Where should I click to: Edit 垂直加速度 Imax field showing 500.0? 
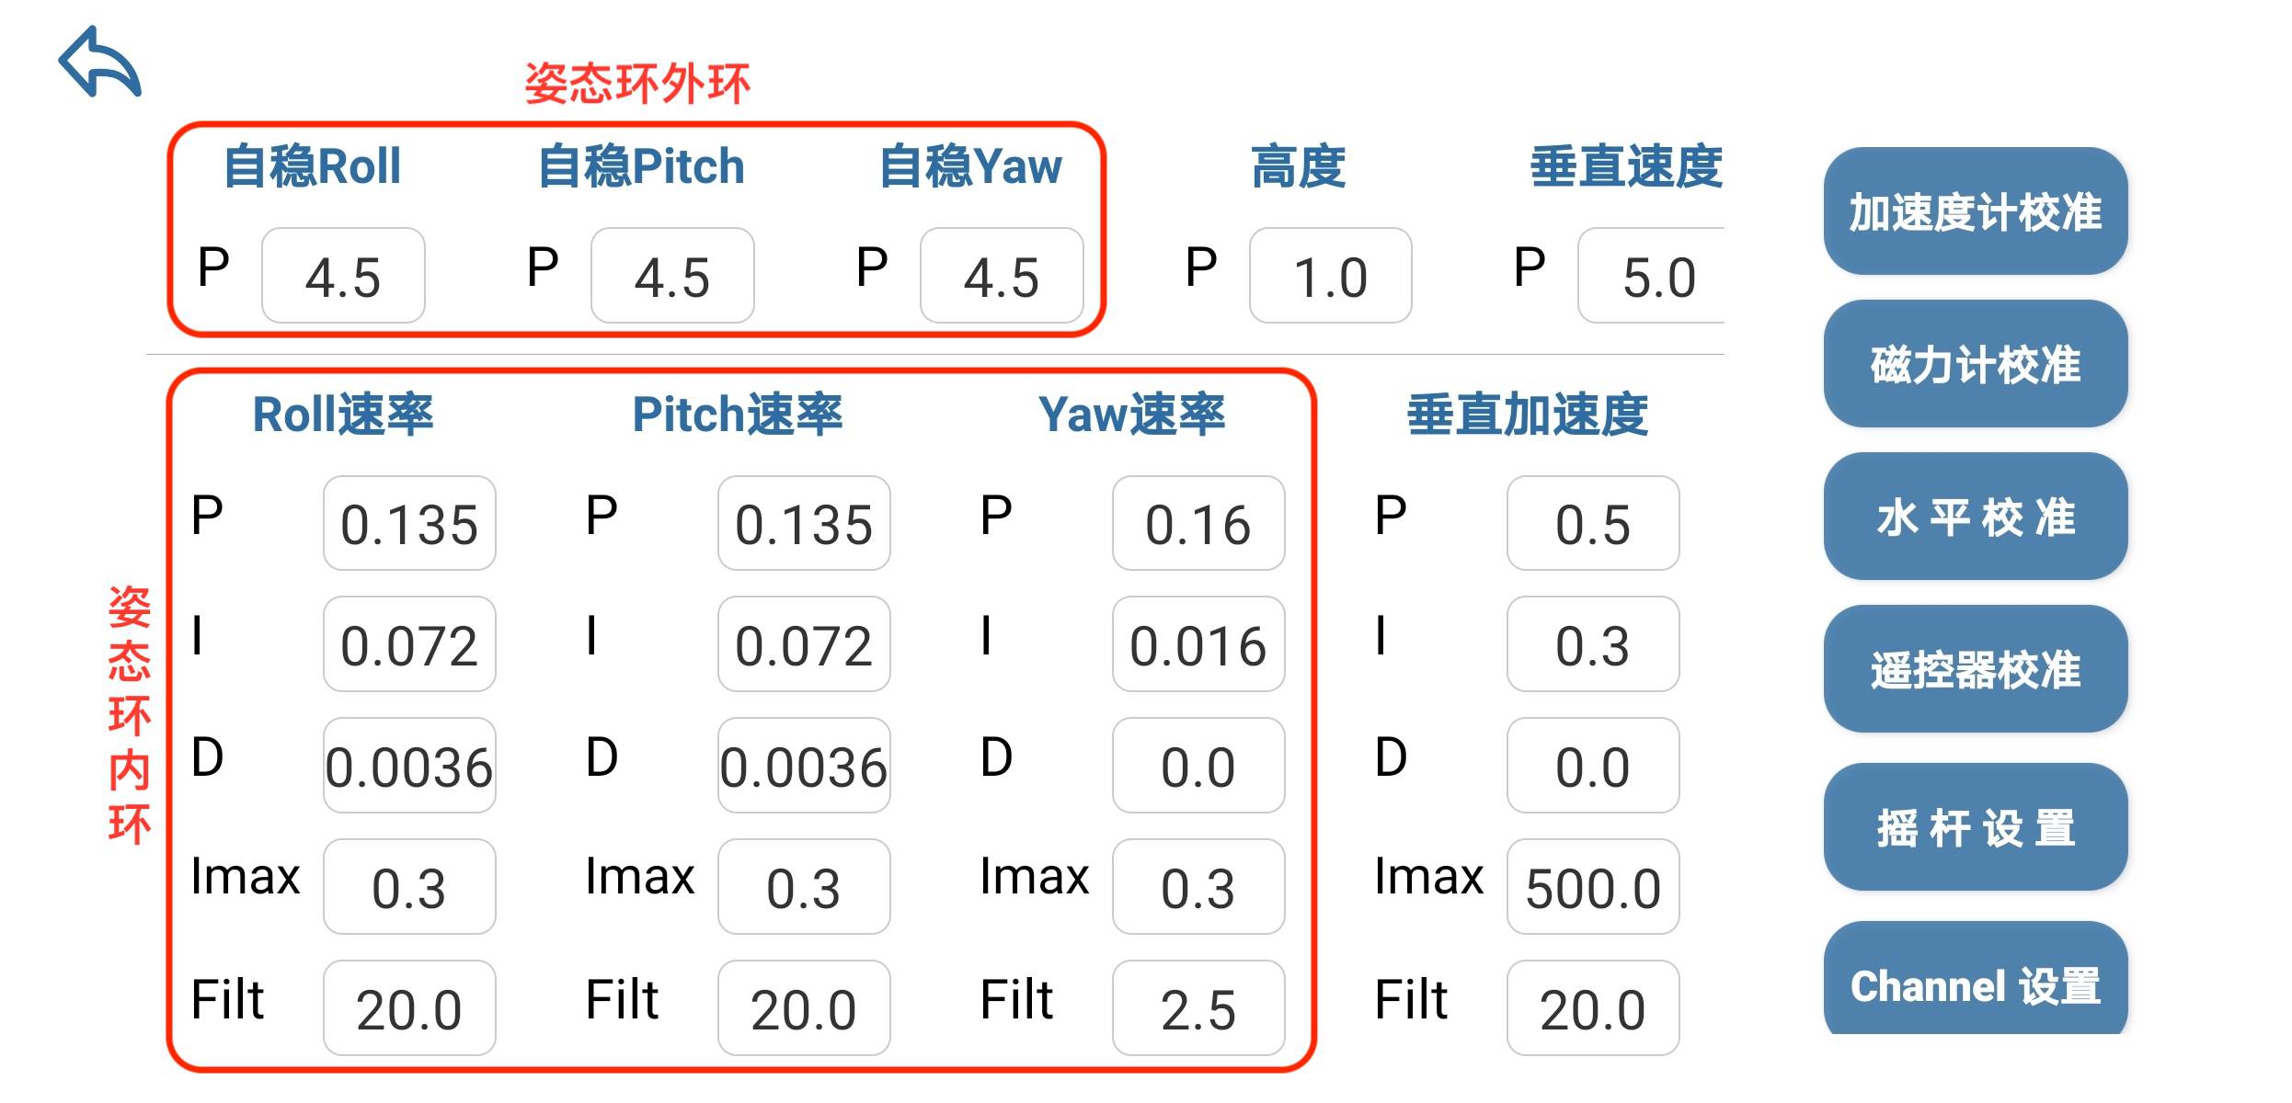(x=1593, y=887)
